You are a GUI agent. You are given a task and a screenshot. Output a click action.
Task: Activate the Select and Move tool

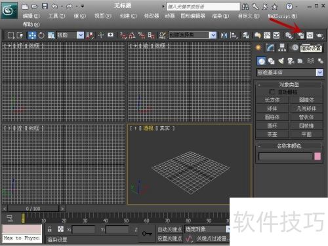(x=32, y=35)
